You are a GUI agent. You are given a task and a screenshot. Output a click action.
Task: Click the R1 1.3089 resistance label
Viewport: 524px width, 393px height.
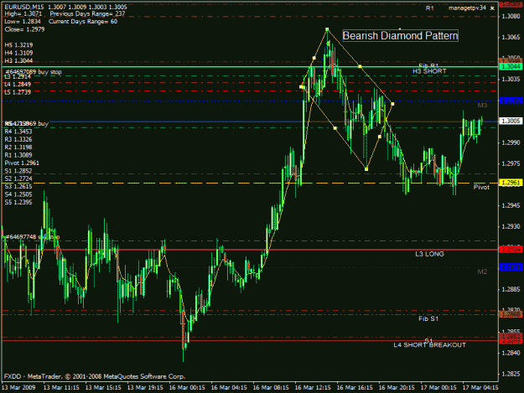[x=18, y=155]
